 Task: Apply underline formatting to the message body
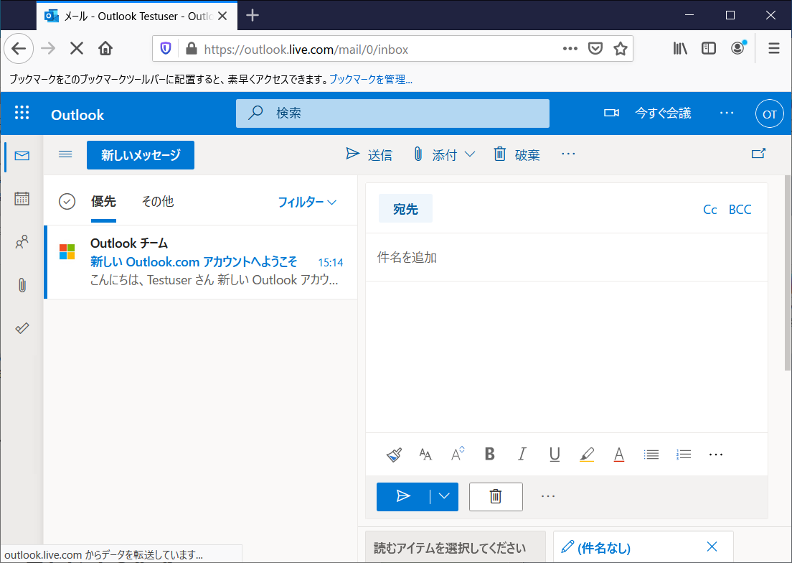(554, 454)
